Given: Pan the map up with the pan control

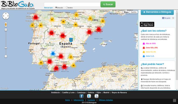Looking at the screenshot, I should tap(6, 14).
